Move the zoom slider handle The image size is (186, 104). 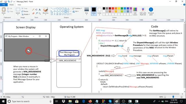[173, 97]
